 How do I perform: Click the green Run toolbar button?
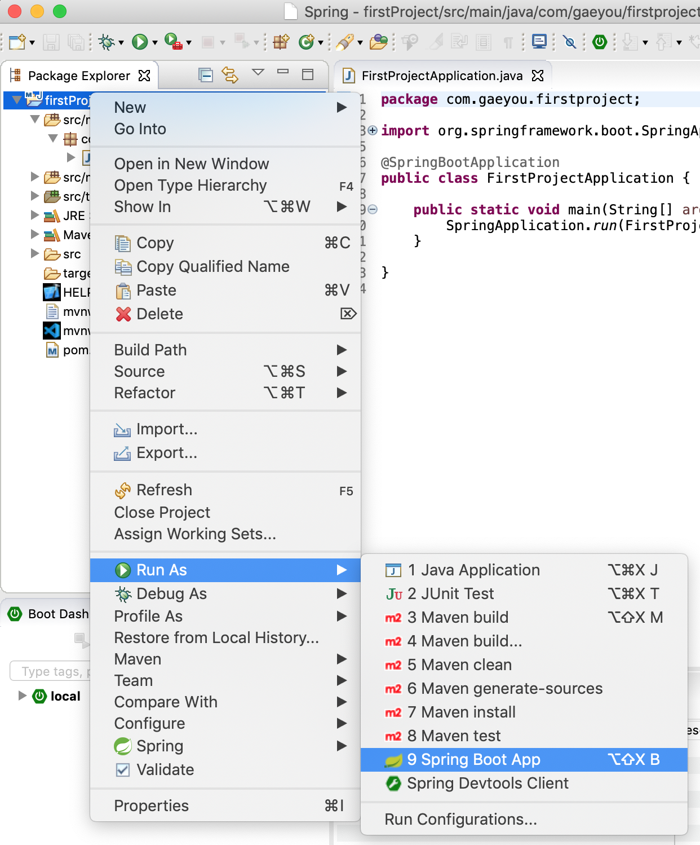[139, 42]
